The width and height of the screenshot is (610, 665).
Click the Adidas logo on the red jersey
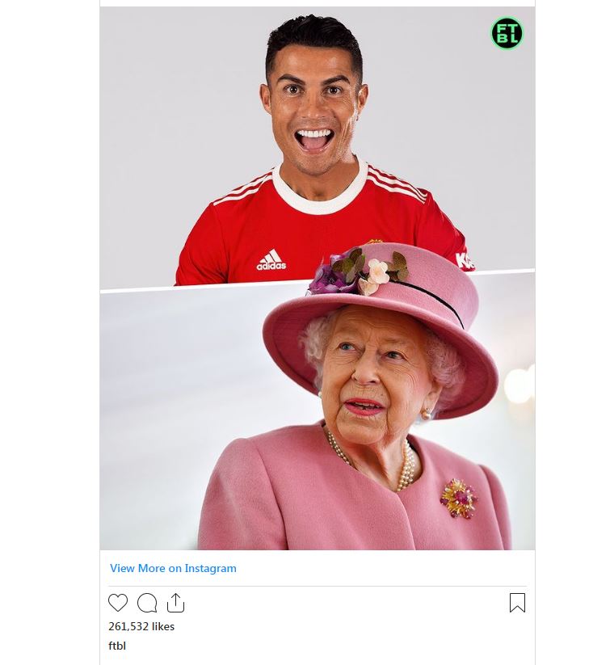click(x=271, y=260)
